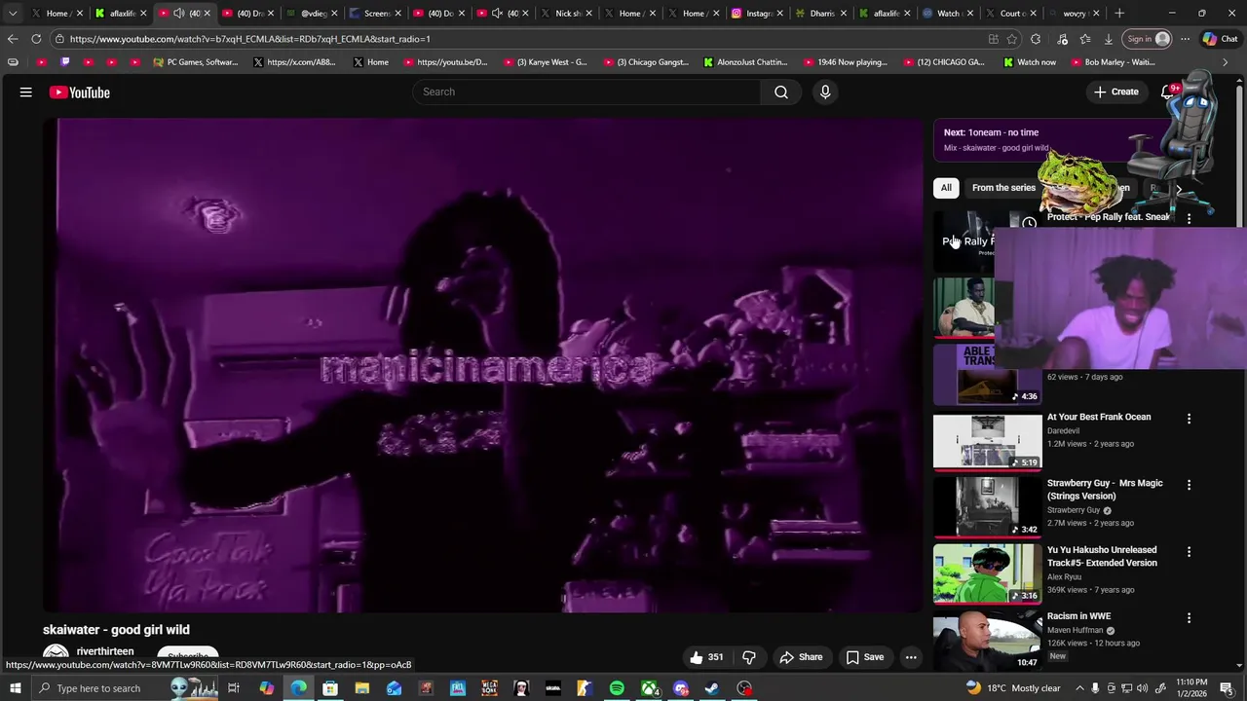Open browser extensions puzzle icon
This screenshot has width=1247, height=701.
pyautogui.click(x=1036, y=39)
